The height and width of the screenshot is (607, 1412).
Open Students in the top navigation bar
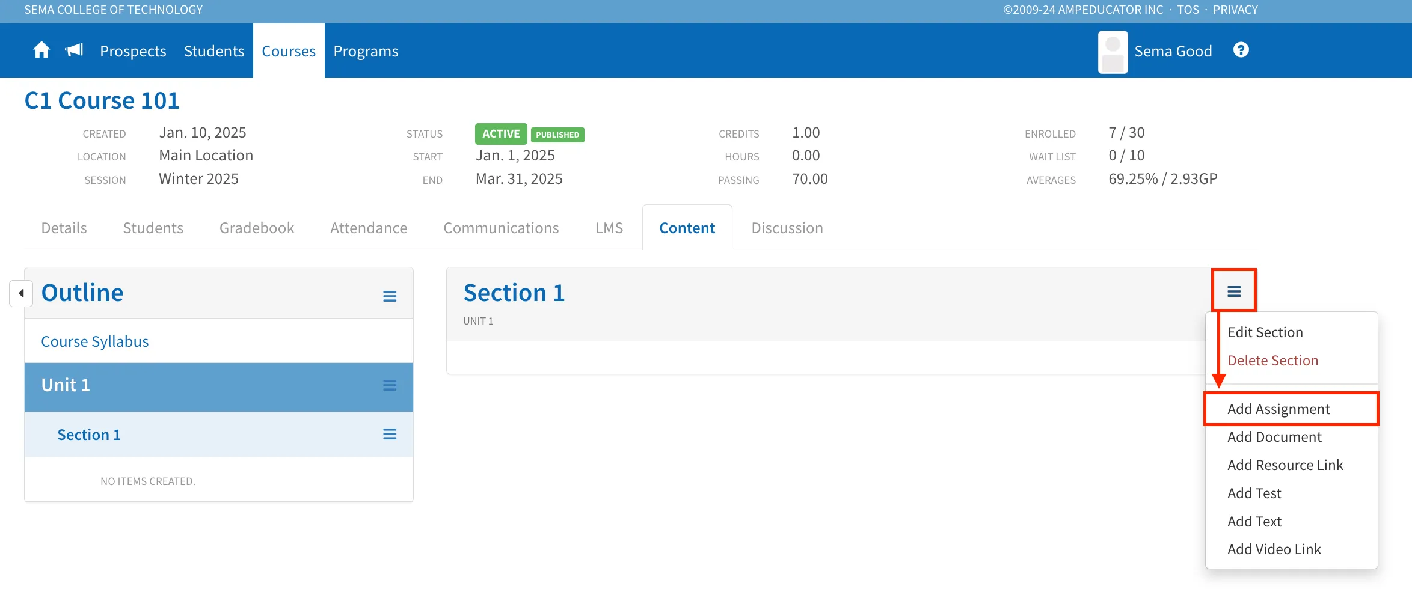(214, 51)
